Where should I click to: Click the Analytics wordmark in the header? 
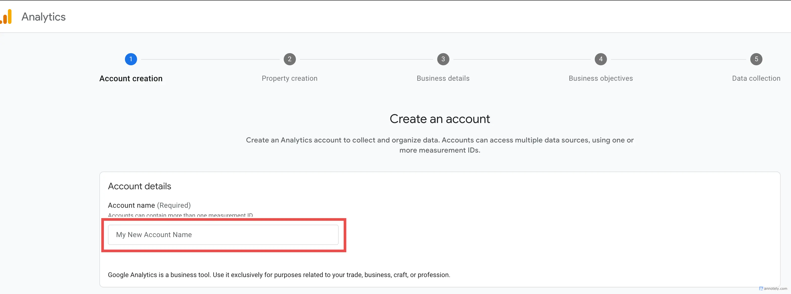pyautogui.click(x=43, y=17)
